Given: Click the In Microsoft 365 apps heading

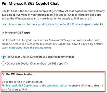Looking at the screenshot, I should tap(16, 33).
